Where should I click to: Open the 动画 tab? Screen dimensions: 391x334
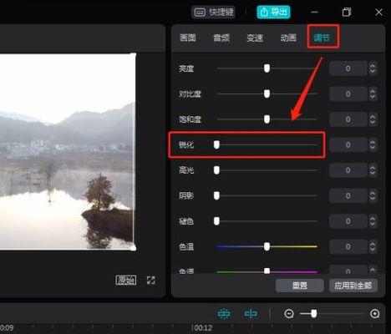(288, 38)
